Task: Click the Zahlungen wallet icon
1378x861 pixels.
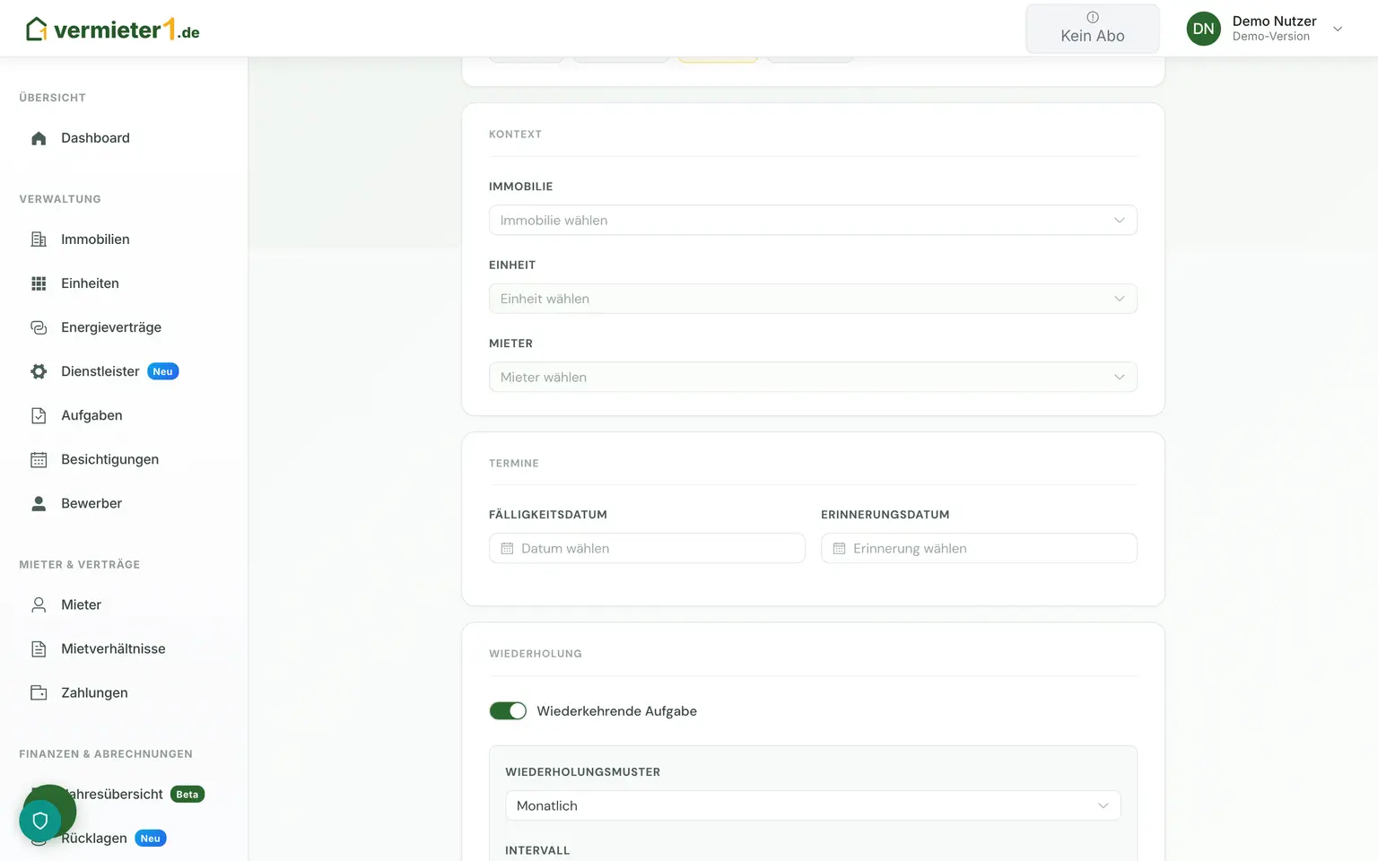Action: coord(39,692)
